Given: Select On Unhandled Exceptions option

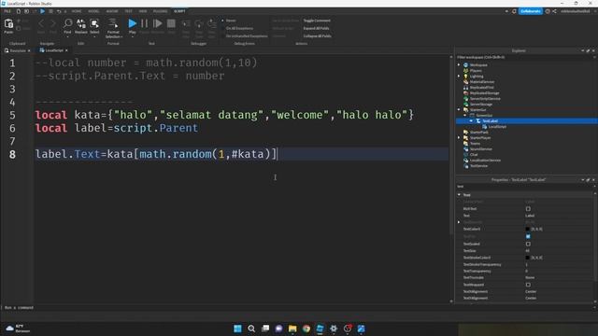Looking at the screenshot, I should (245, 36).
